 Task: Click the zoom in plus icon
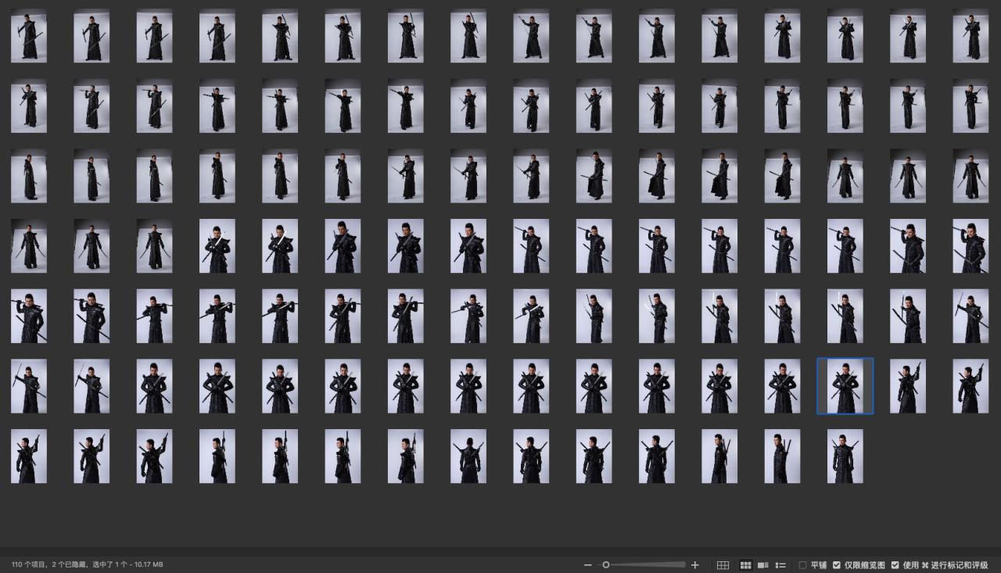click(694, 565)
